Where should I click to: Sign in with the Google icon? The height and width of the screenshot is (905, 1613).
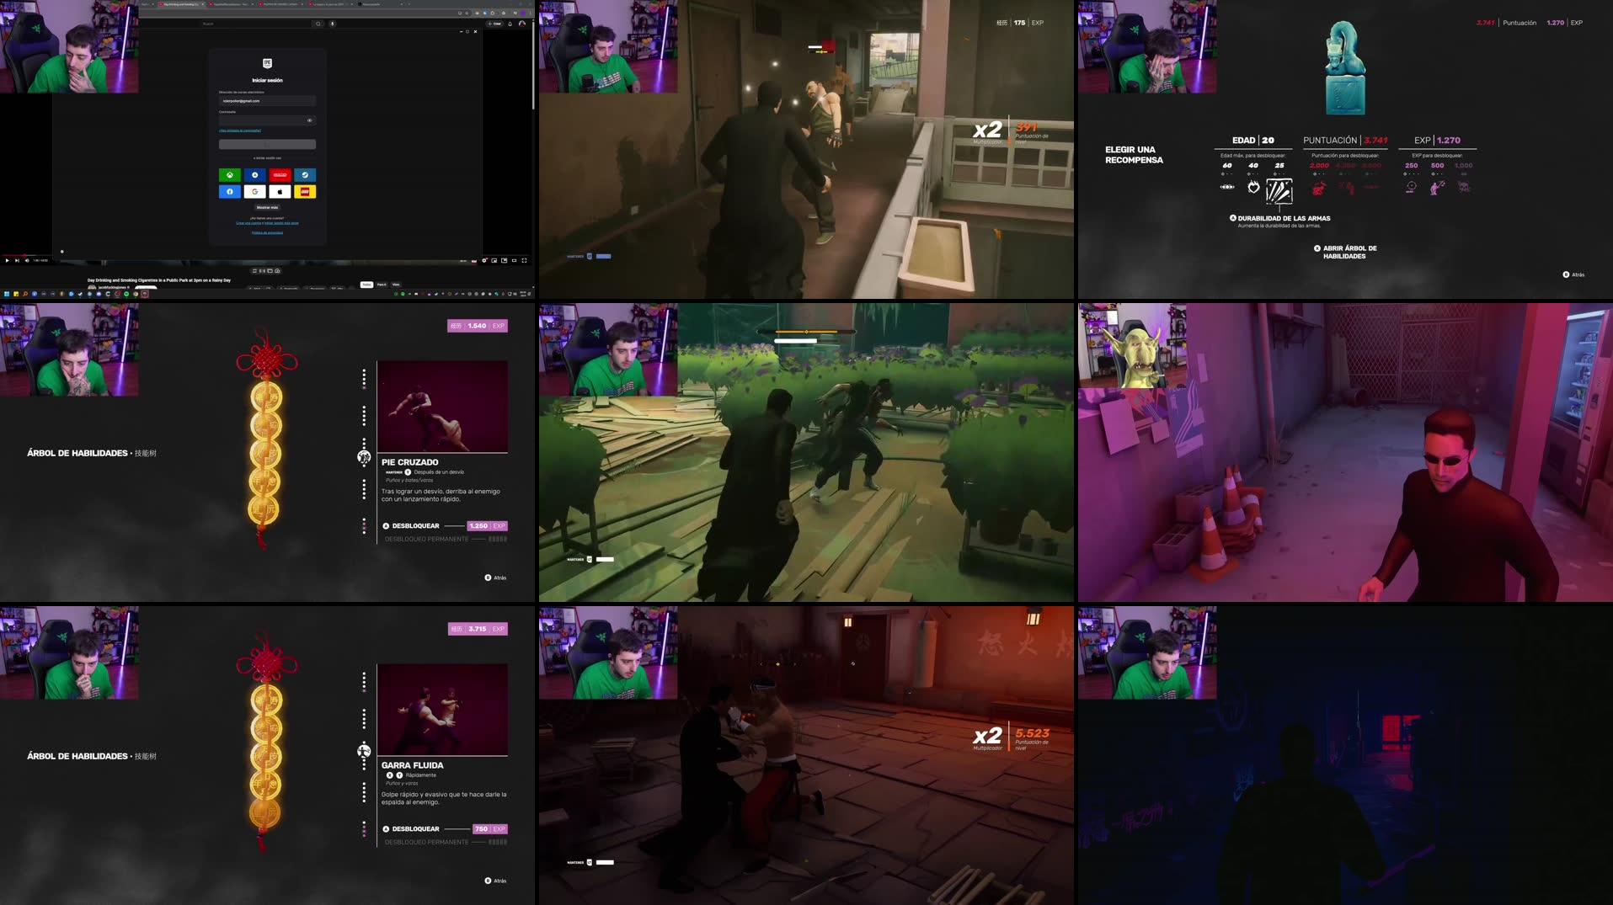(254, 192)
